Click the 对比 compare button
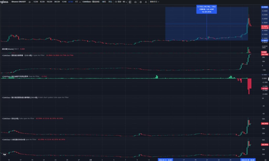Image resolution: width=269 pixels, height=161 pixels. click(x=110, y=2)
